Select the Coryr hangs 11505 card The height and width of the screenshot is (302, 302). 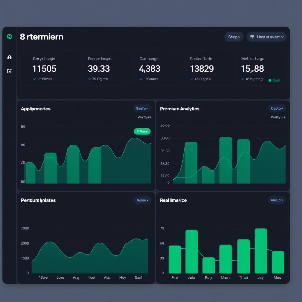click(x=51, y=68)
